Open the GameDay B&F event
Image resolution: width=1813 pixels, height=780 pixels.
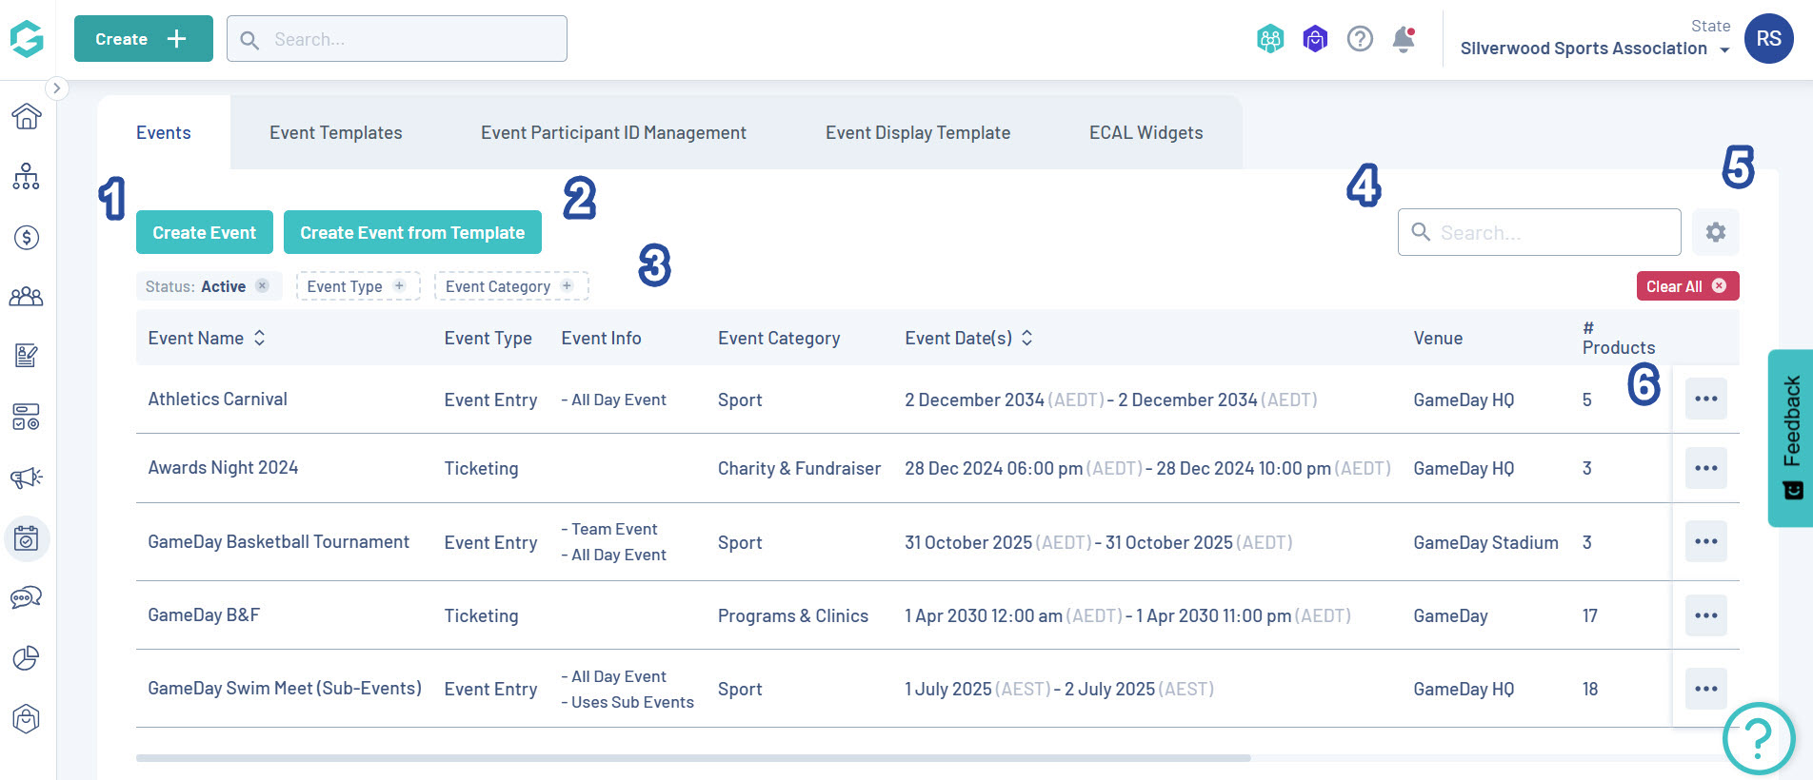pyautogui.click(x=204, y=615)
